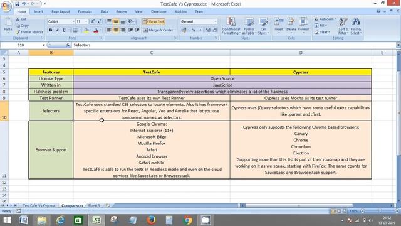401x226 pixels.
Task: Center text horizontally
Action: tap(116, 30)
